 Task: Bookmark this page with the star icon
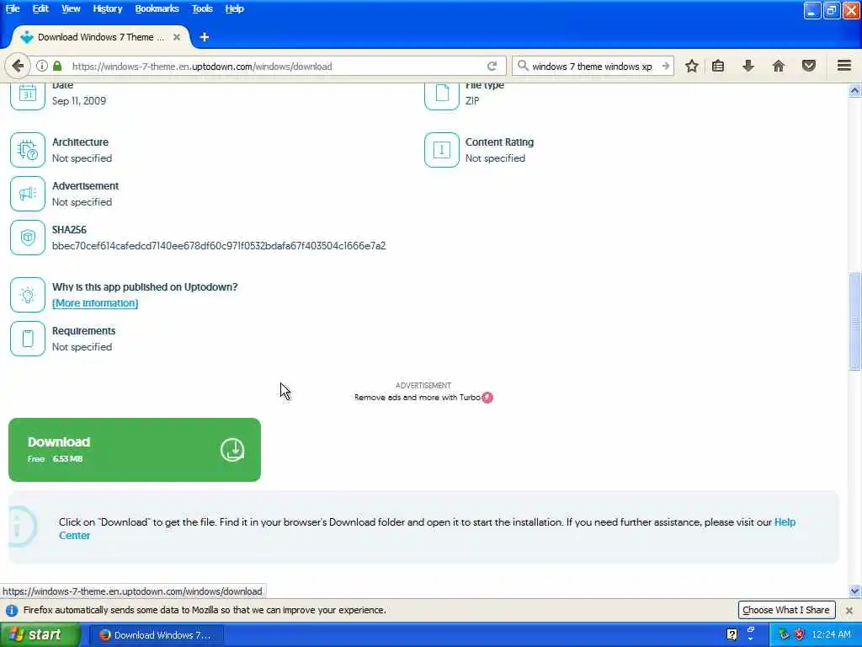point(692,66)
